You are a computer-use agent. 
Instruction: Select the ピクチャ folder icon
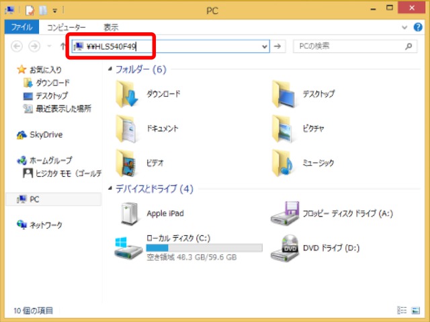(x=282, y=128)
